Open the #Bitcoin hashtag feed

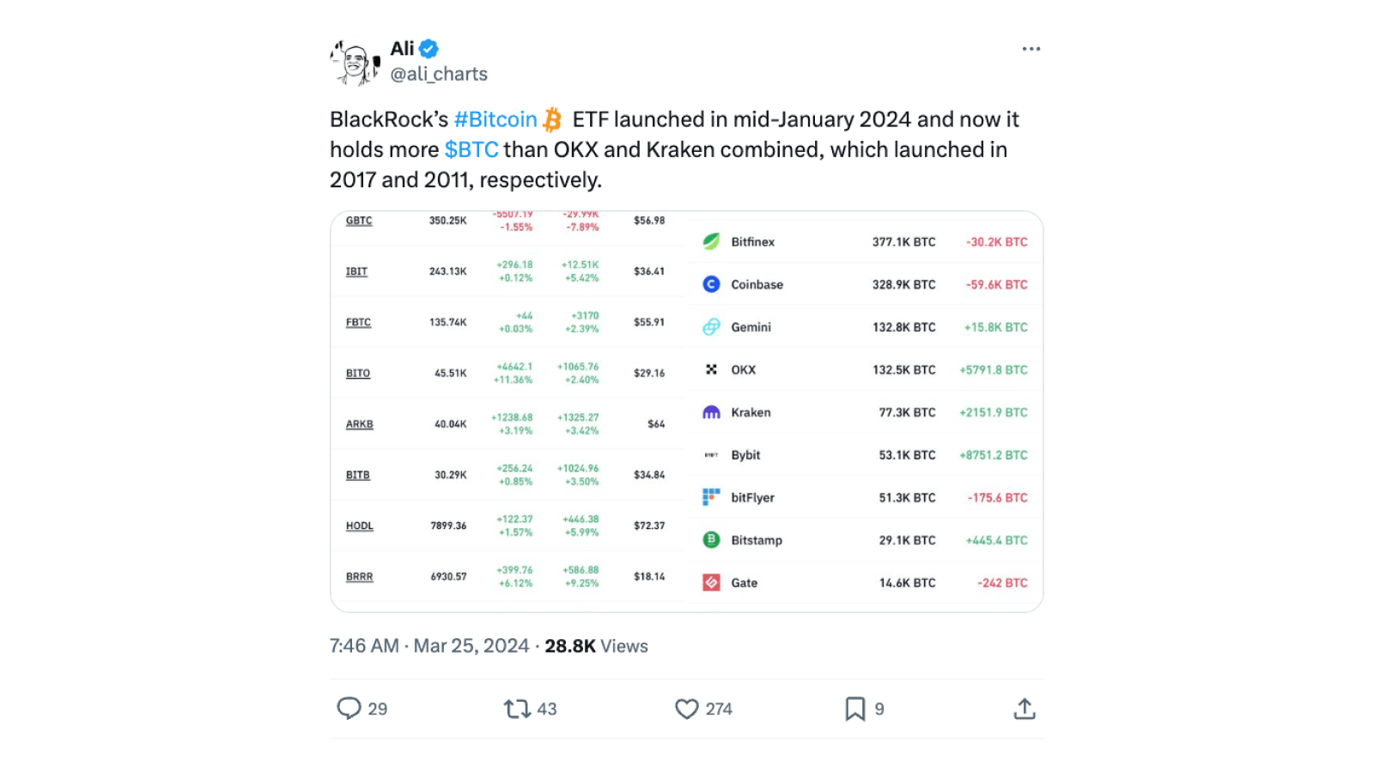[495, 119]
